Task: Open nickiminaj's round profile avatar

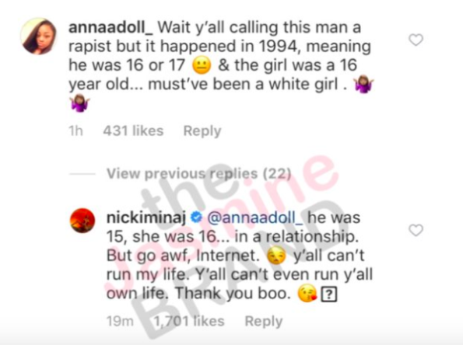Action: [x=82, y=221]
